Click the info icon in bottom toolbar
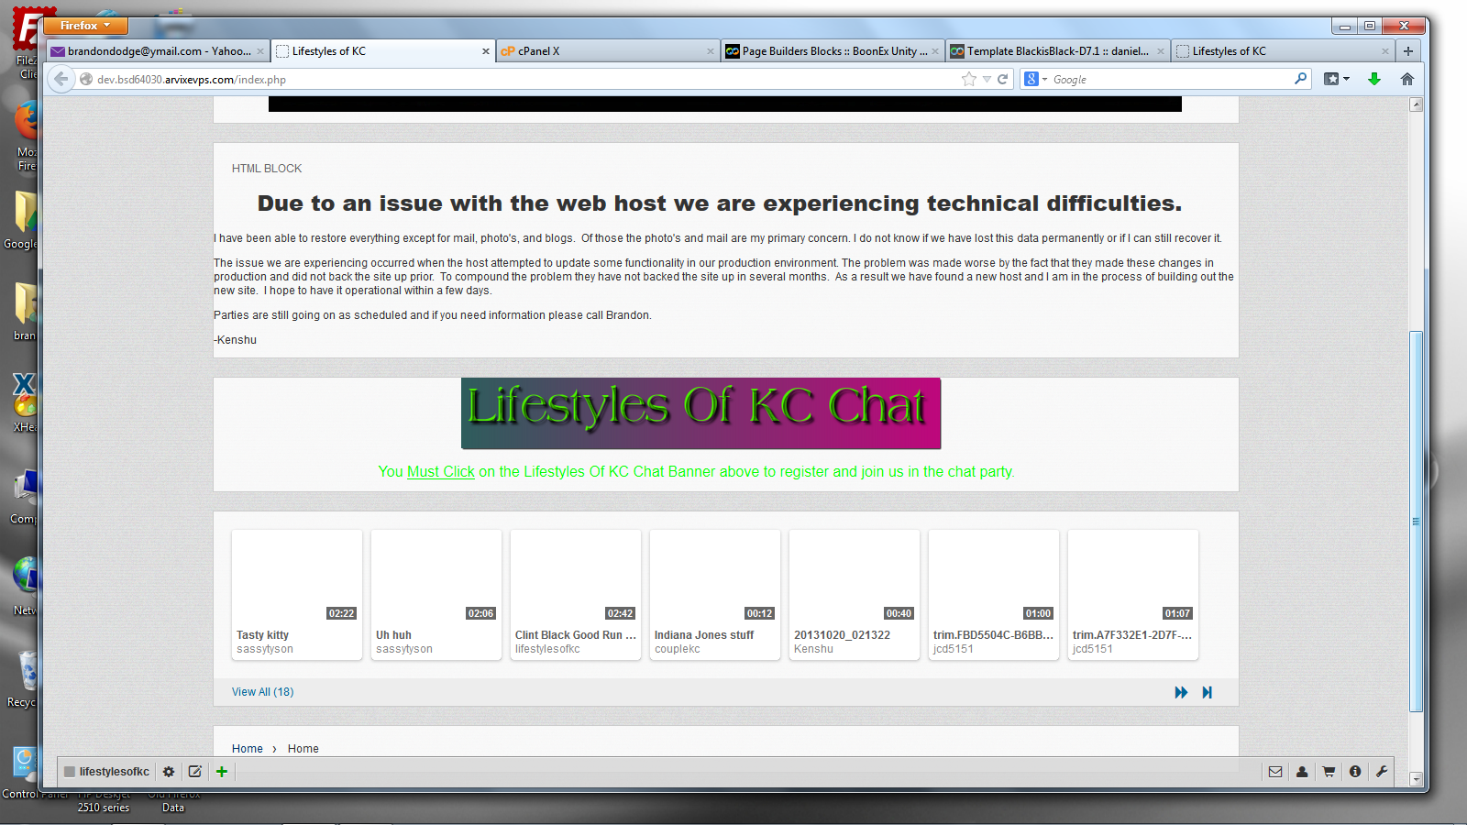Viewport: 1467px width, 825px height. pyautogui.click(x=1355, y=772)
